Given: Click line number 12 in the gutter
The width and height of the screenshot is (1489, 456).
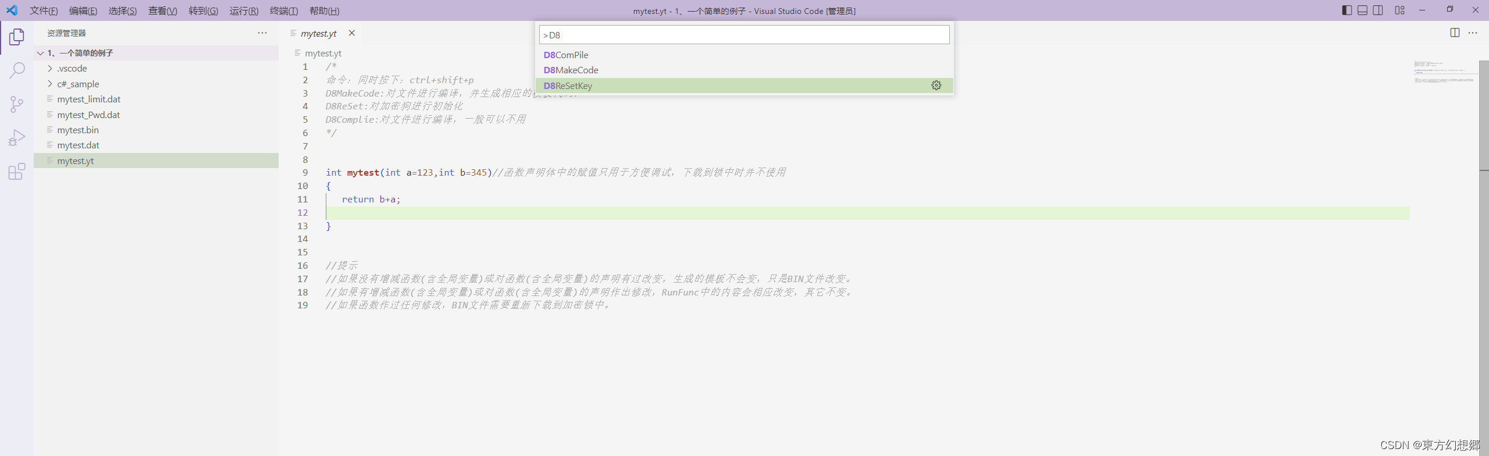Looking at the screenshot, I should point(302,213).
